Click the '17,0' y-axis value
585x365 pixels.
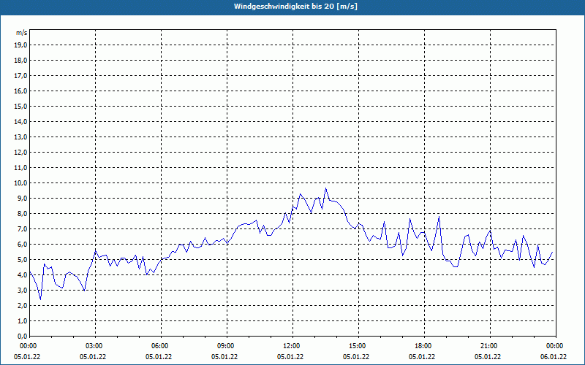pos(21,76)
